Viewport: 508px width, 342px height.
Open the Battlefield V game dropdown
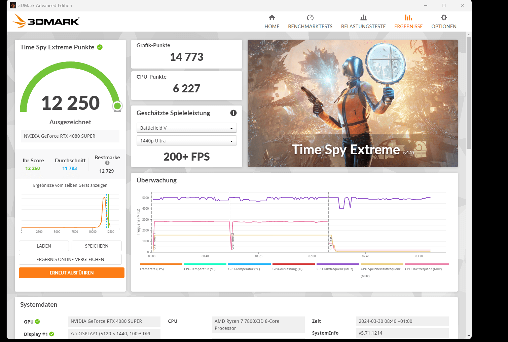(187, 128)
